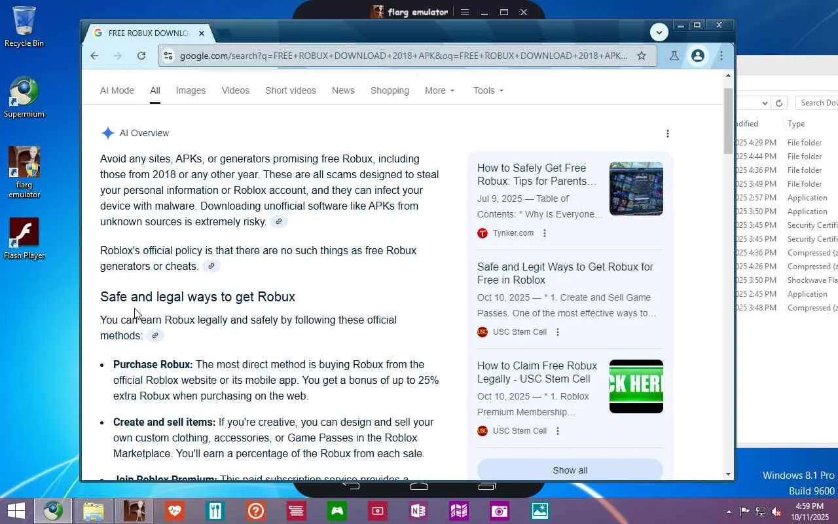Click the browser page vertical scrollbar thumb
Image resolution: width=838 pixels, height=524 pixels.
pyautogui.click(x=728, y=121)
